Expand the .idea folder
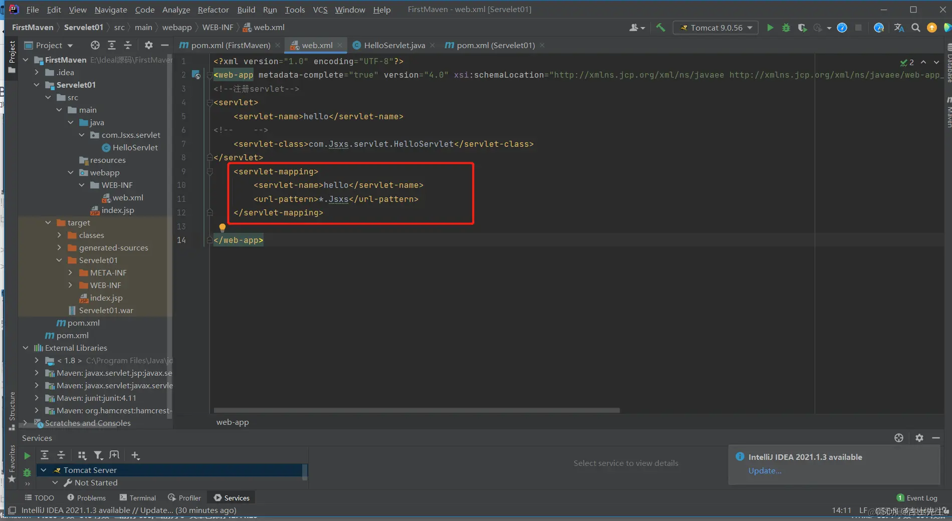The image size is (952, 521). tap(37, 72)
